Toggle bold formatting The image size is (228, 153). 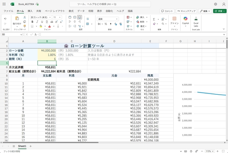click(32, 22)
